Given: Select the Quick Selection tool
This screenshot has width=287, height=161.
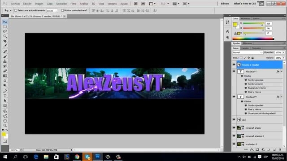Looking at the screenshot, I should pyautogui.click(x=5, y=36).
